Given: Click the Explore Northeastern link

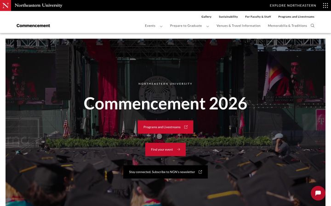Looking at the screenshot, I should click(293, 5).
